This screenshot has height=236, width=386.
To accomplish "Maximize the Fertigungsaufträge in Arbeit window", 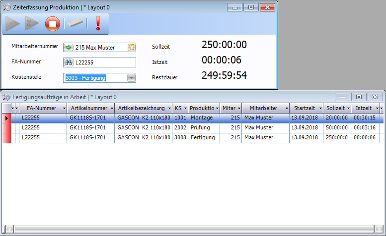I will 359,97.
